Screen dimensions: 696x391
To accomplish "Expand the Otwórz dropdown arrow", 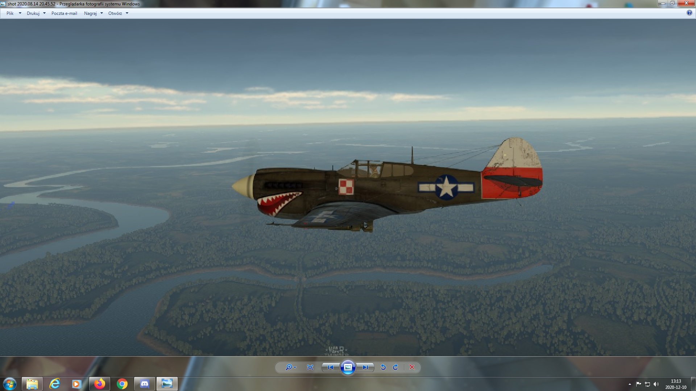I will pos(127,13).
